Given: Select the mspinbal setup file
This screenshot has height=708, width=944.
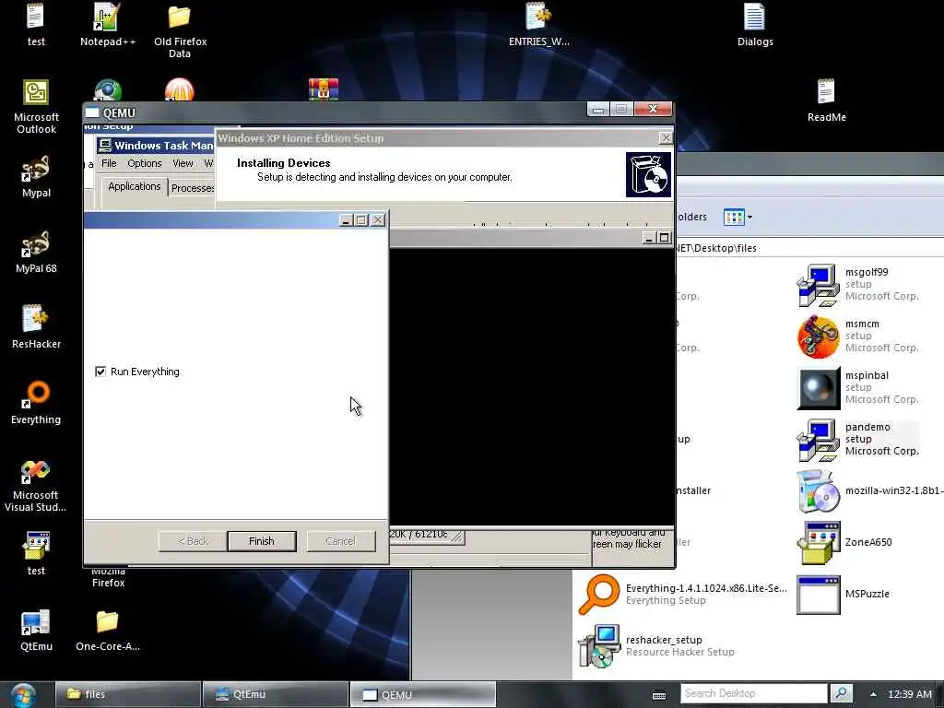Looking at the screenshot, I should pyautogui.click(x=858, y=388).
